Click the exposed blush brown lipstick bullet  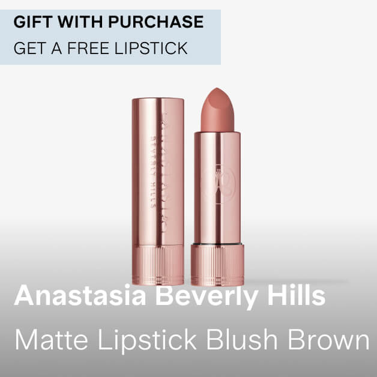217,110
